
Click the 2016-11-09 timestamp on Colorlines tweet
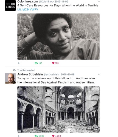pyautogui.click(x=61, y=2)
